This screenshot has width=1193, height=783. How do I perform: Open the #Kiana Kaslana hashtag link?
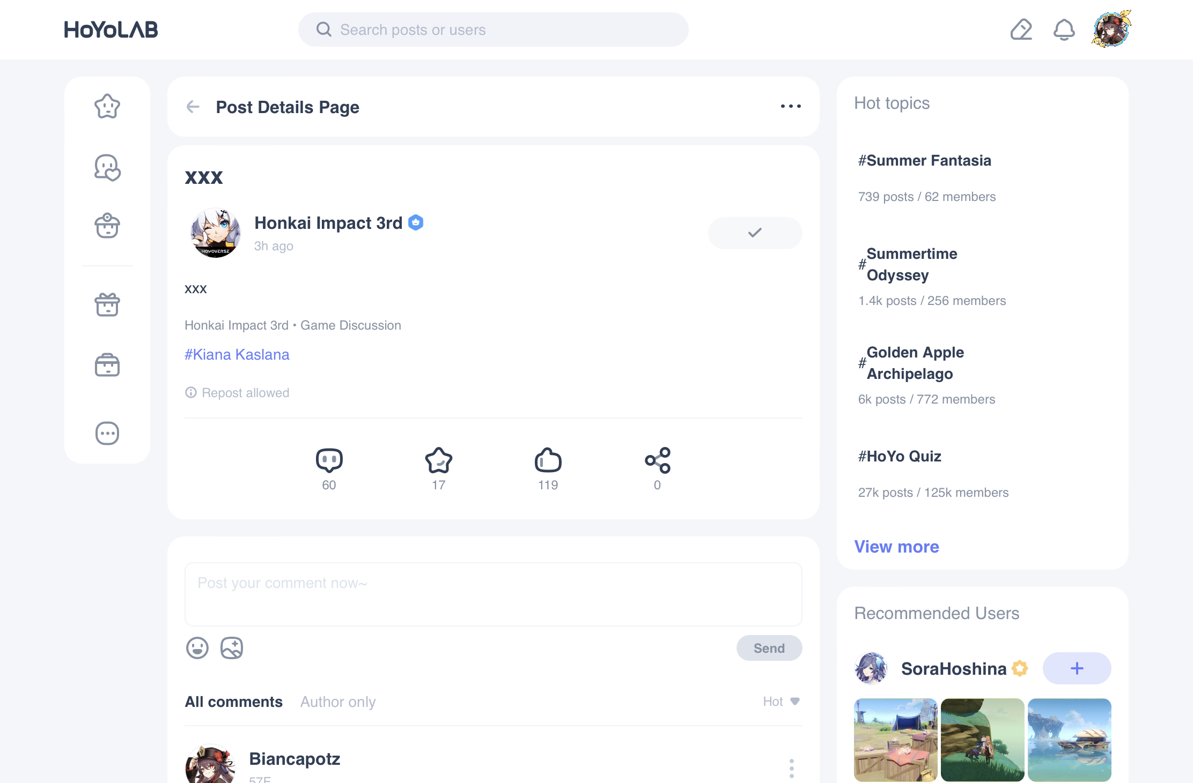click(x=237, y=354)
